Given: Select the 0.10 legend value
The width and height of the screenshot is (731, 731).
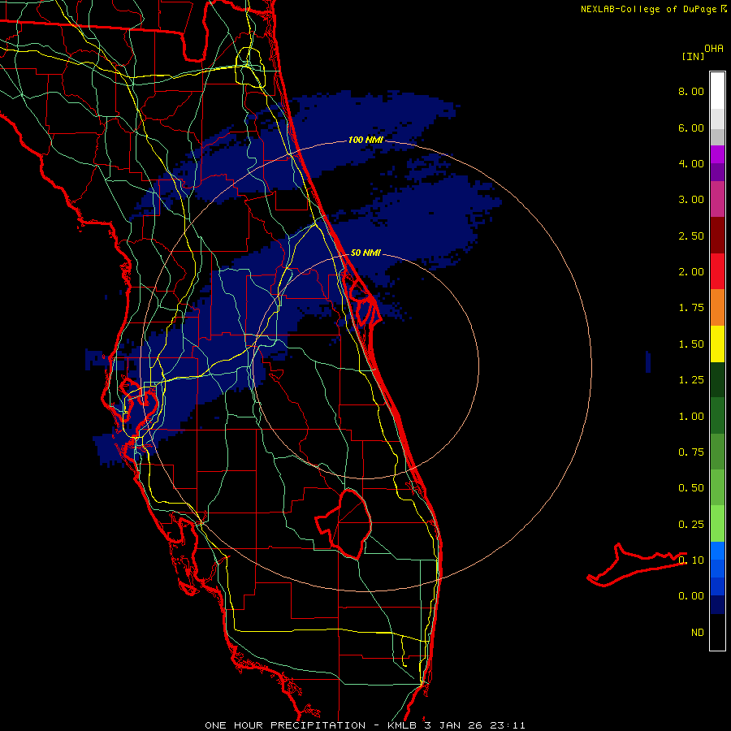Looking at the screenshot, I should tap(691, 560).
